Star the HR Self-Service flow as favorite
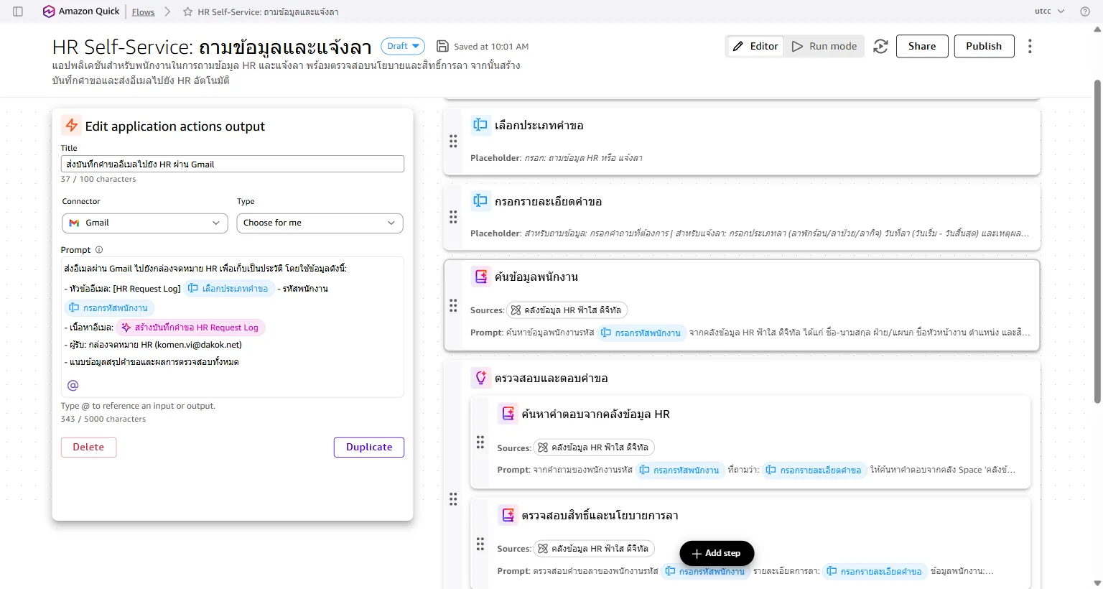1103x589 pixels. (188, 11)
